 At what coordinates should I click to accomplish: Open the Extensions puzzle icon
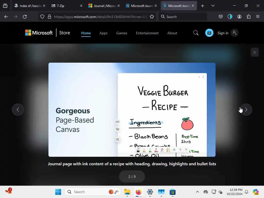pos(249,16)
